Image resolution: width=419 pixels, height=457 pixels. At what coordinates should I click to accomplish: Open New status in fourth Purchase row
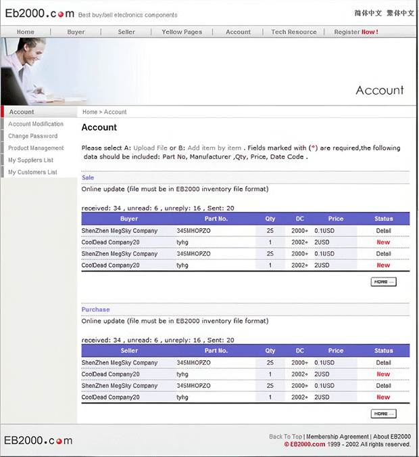coord(383,397)
